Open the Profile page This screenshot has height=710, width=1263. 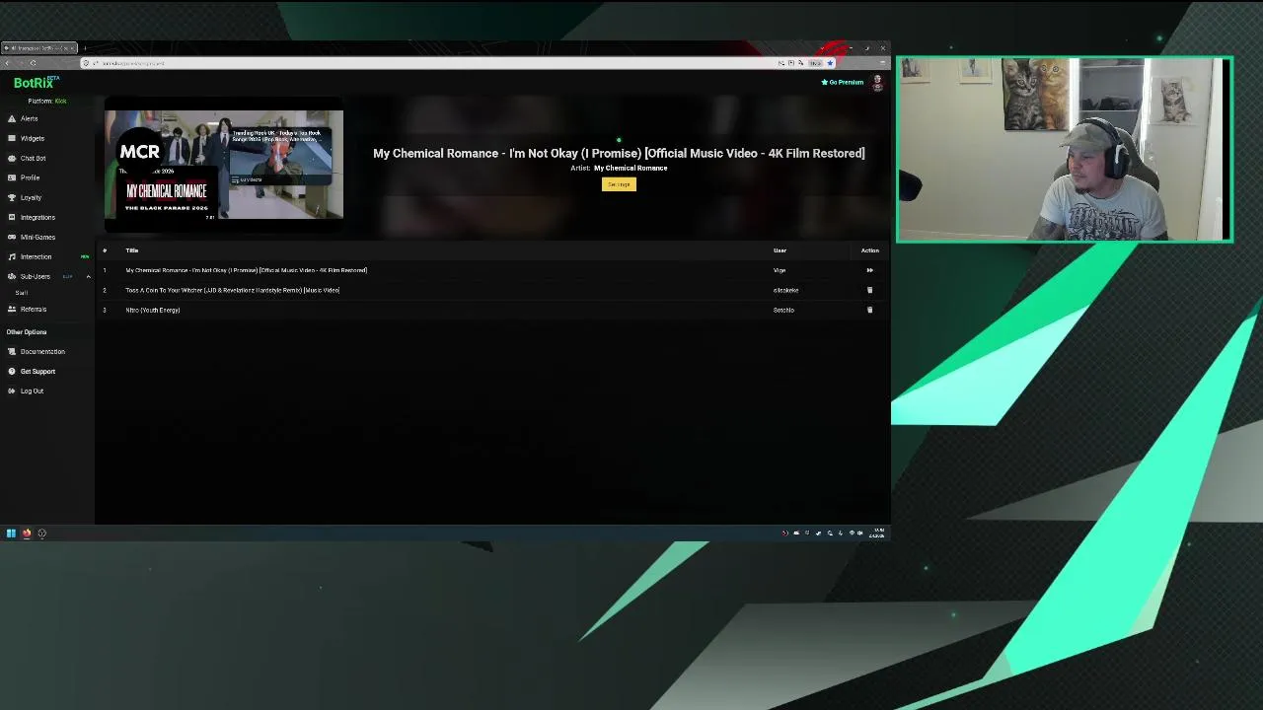(x=30, y=177)
